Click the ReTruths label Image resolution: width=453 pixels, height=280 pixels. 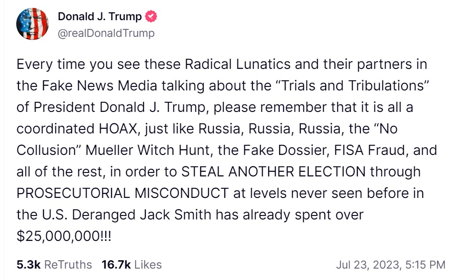tap(68, 265)
